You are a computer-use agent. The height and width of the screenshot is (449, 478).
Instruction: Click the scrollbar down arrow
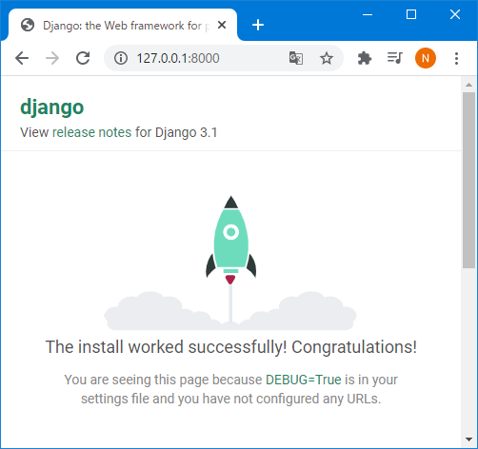(468, 439)
